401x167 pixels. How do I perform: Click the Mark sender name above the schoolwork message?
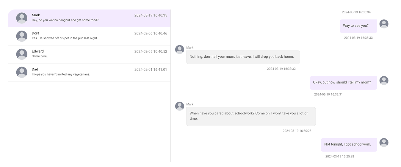[x=190, y=104]
